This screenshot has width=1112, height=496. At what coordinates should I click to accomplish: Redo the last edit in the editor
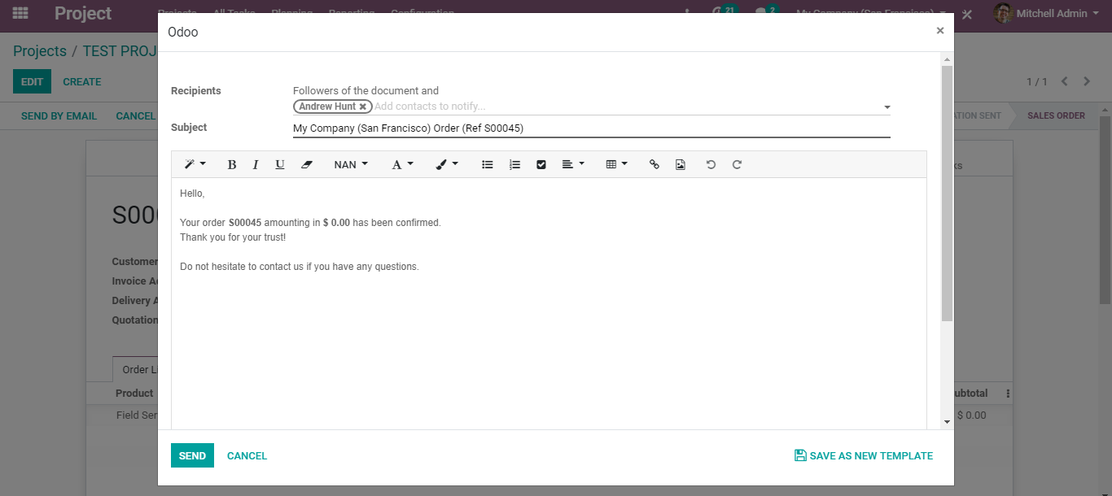point(737,164)
